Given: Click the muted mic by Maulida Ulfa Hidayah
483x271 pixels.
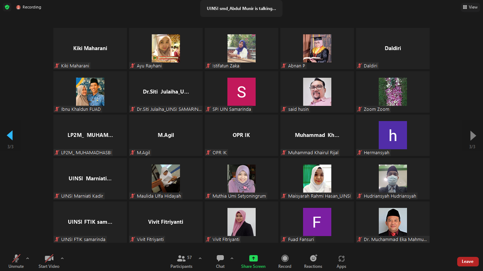Looking at the screenshot, I should (133, 196).
